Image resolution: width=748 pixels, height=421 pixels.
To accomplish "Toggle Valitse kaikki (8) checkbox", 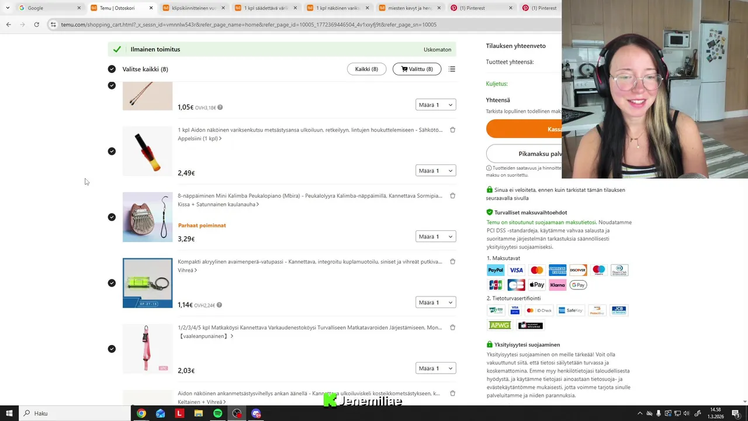I will [x=112, y=69].
